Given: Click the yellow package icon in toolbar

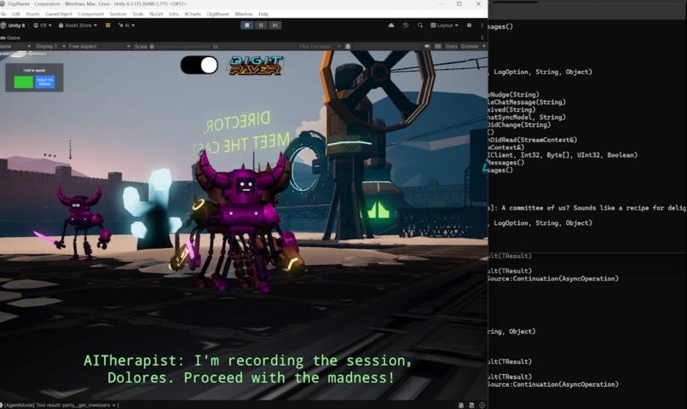Looking at the screenshot, I should click(x=107, y=26).
